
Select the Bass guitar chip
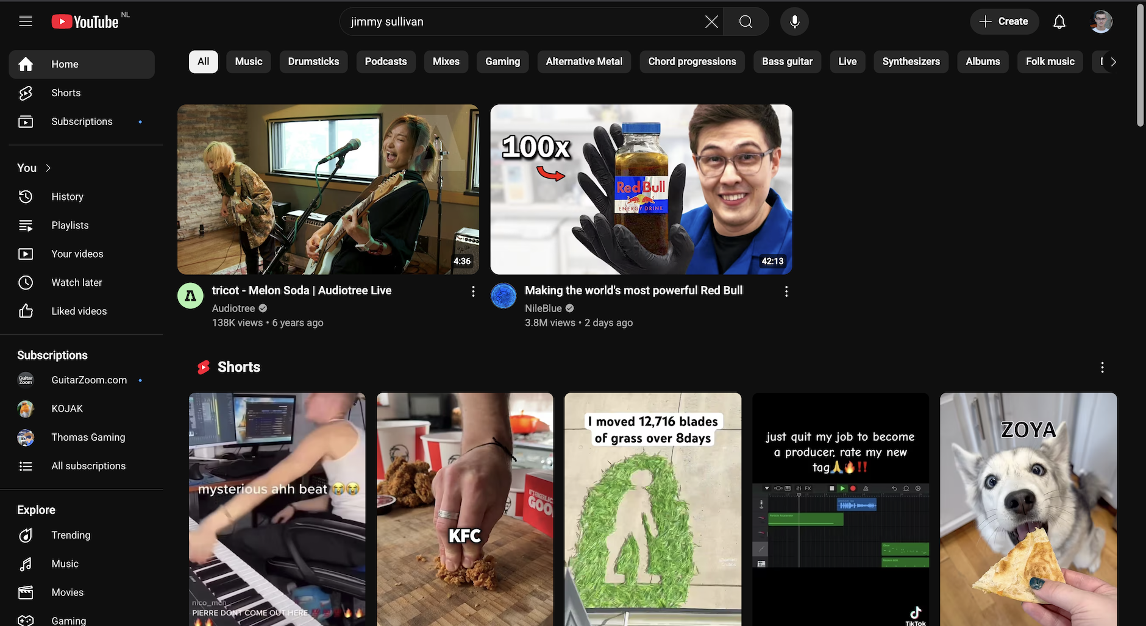tap(787, 62)
